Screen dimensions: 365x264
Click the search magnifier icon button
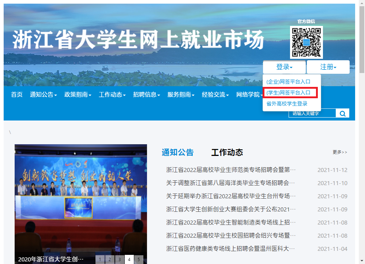coord(343,114)
